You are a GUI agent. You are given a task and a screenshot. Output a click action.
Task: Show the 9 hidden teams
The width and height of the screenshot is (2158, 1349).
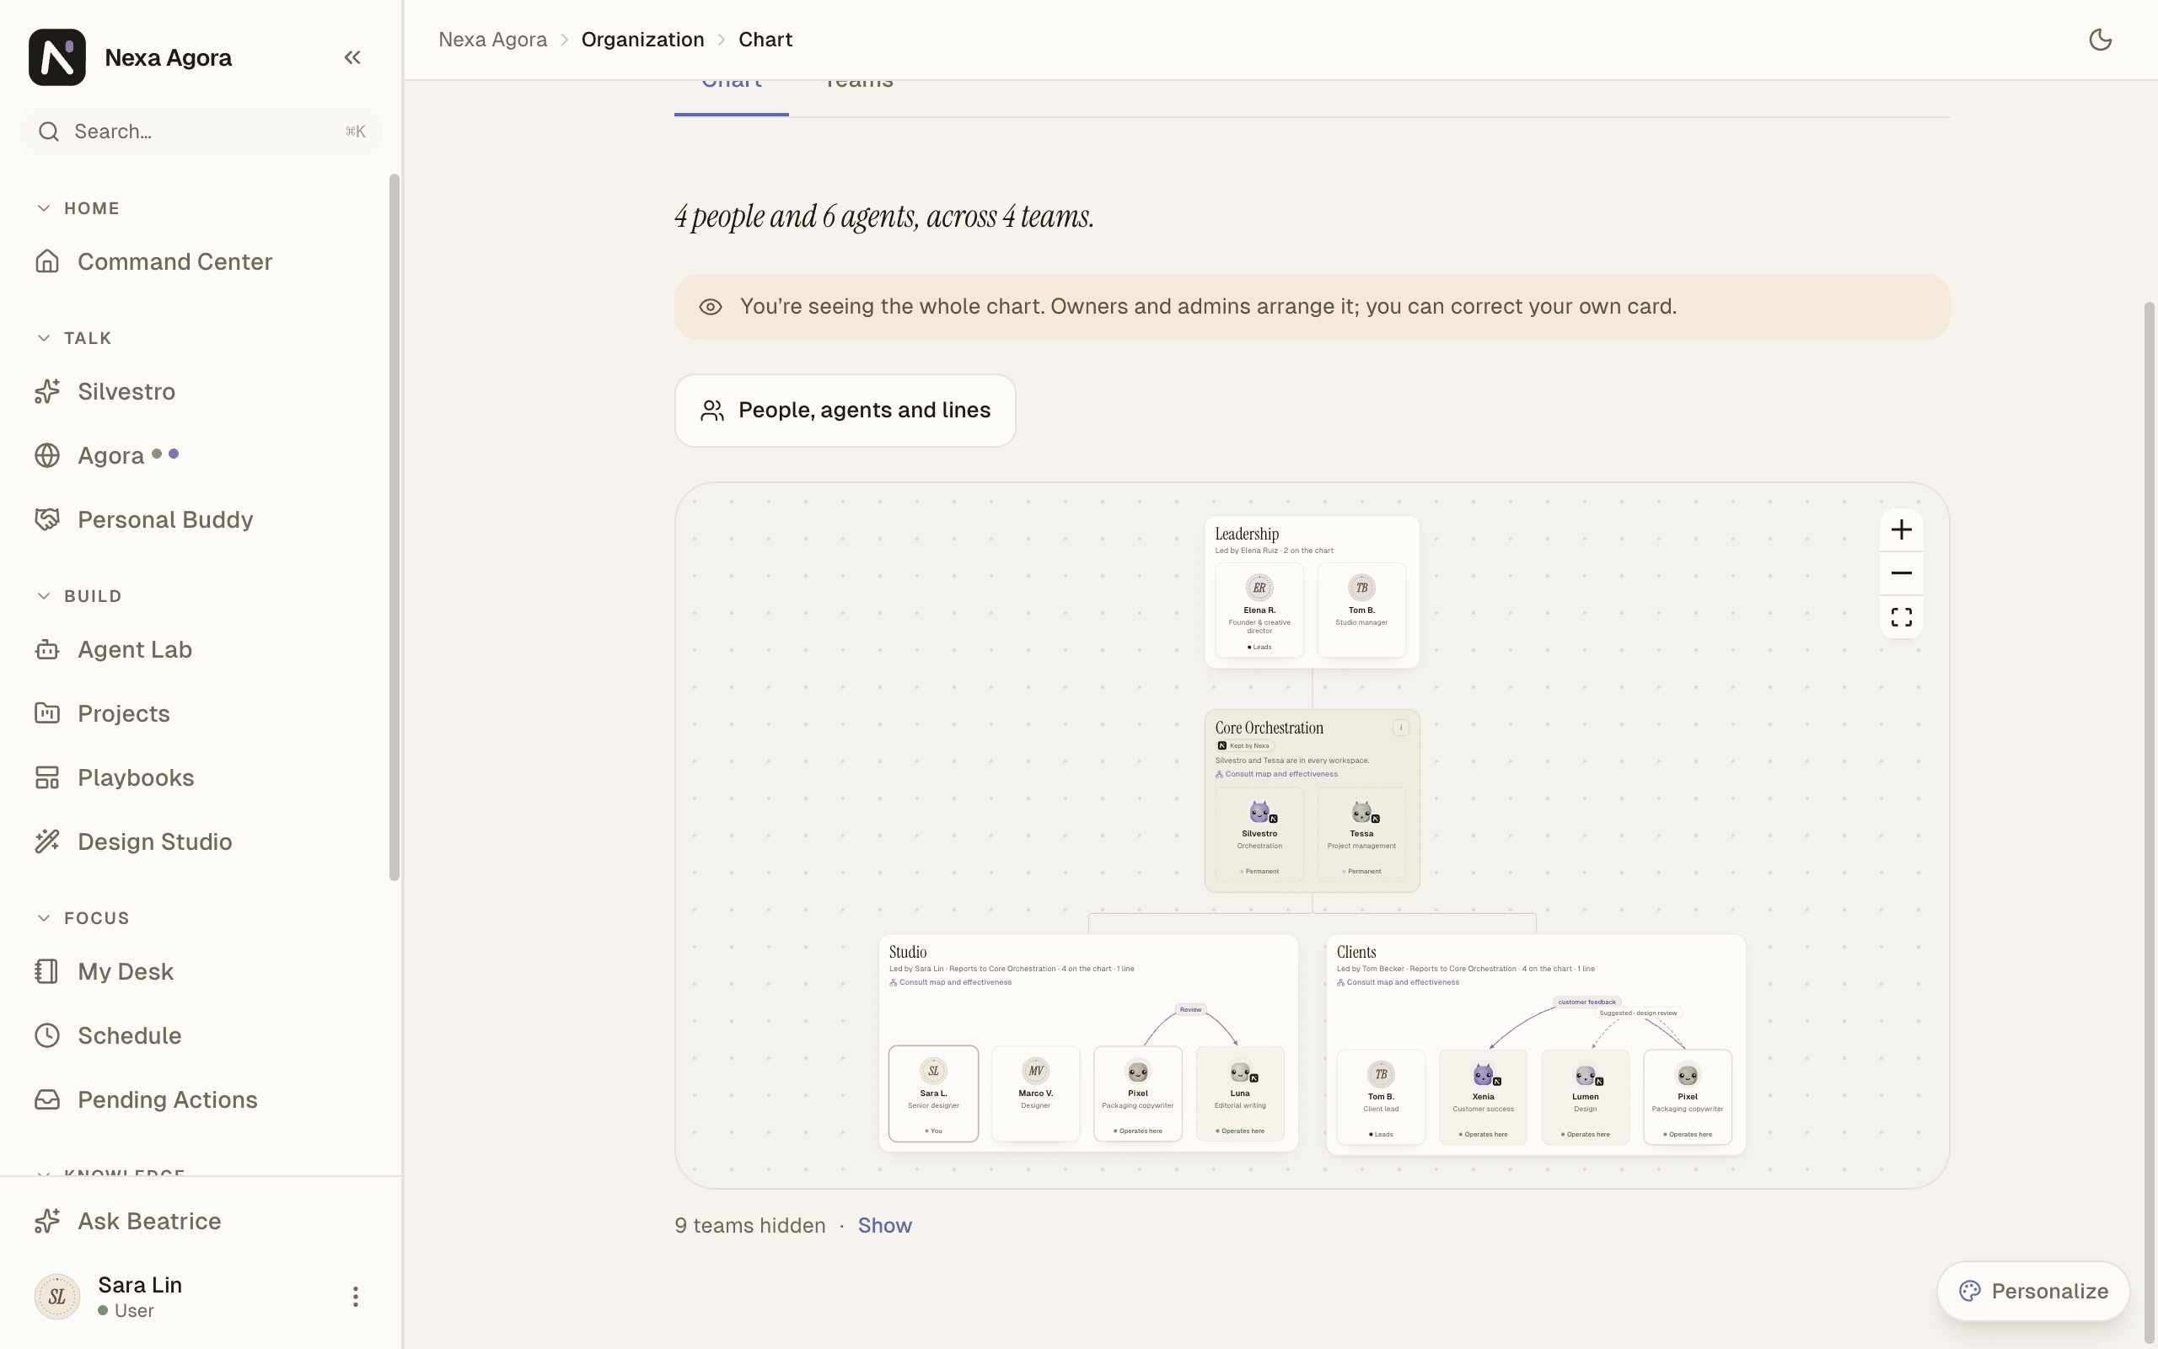pyautogui.click(x=884, y=1225)
